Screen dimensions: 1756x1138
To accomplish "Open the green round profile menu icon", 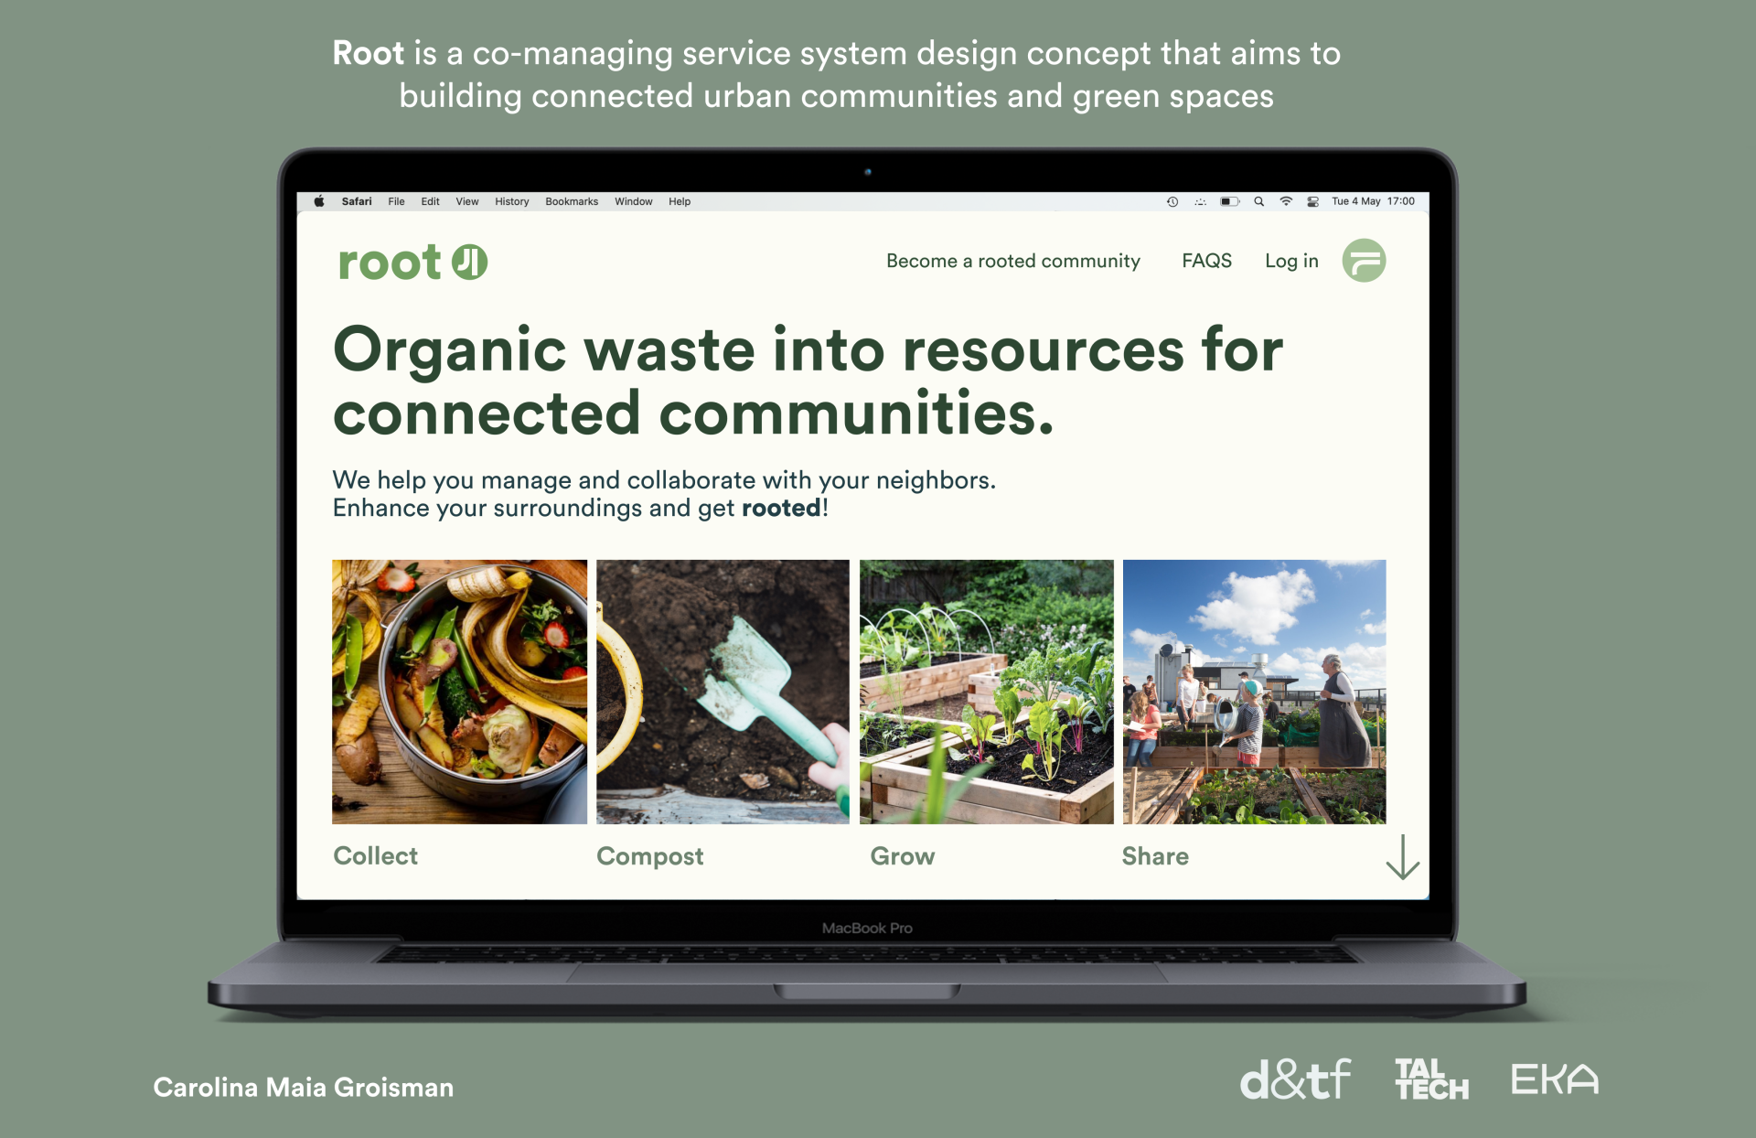I will [1363, 261].
